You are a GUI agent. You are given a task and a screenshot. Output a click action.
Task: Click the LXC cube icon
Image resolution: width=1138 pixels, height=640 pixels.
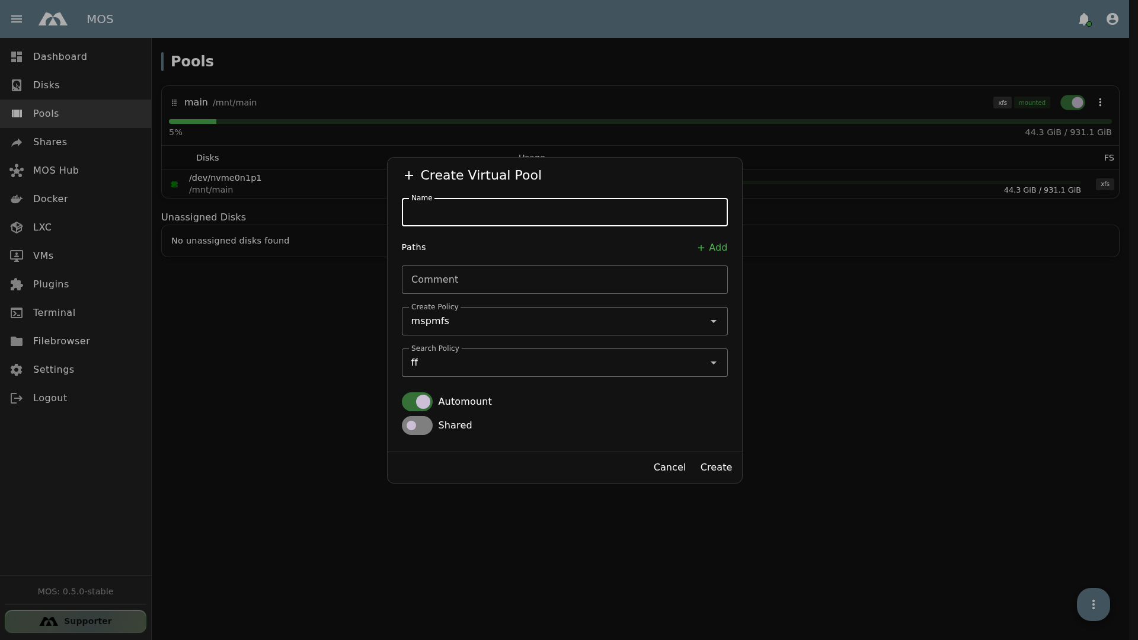point(17,228)
